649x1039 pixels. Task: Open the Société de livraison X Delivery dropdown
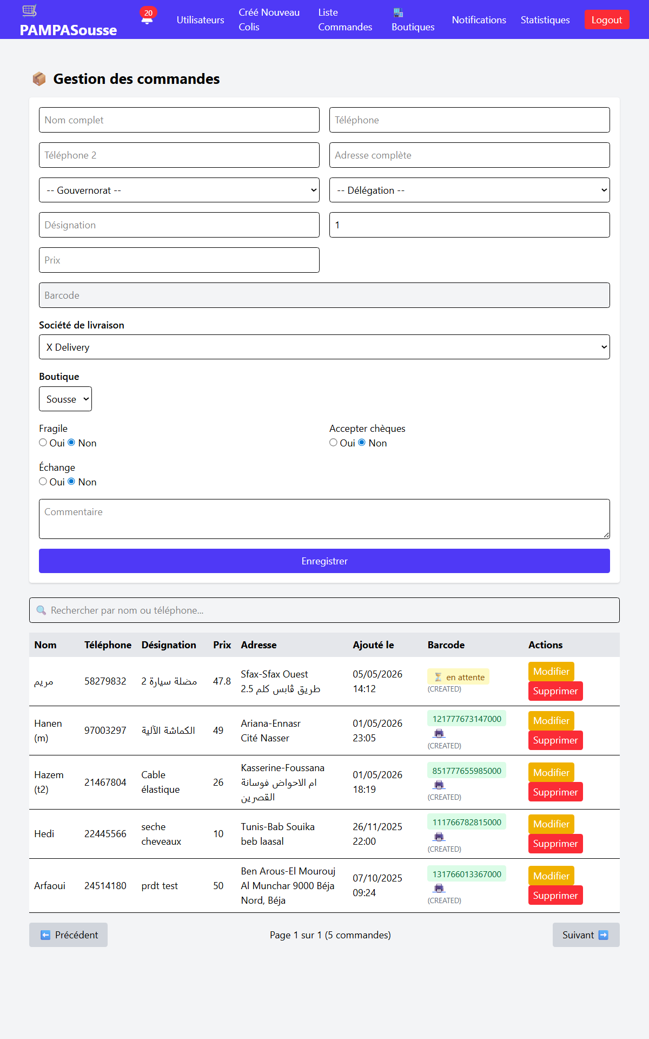(x=325, y=347)
